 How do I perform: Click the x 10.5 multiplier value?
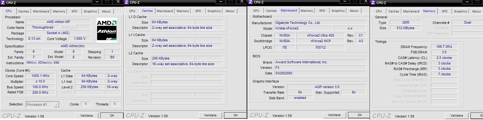point(40,81)
